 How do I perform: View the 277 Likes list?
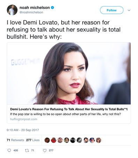(33, 140)
